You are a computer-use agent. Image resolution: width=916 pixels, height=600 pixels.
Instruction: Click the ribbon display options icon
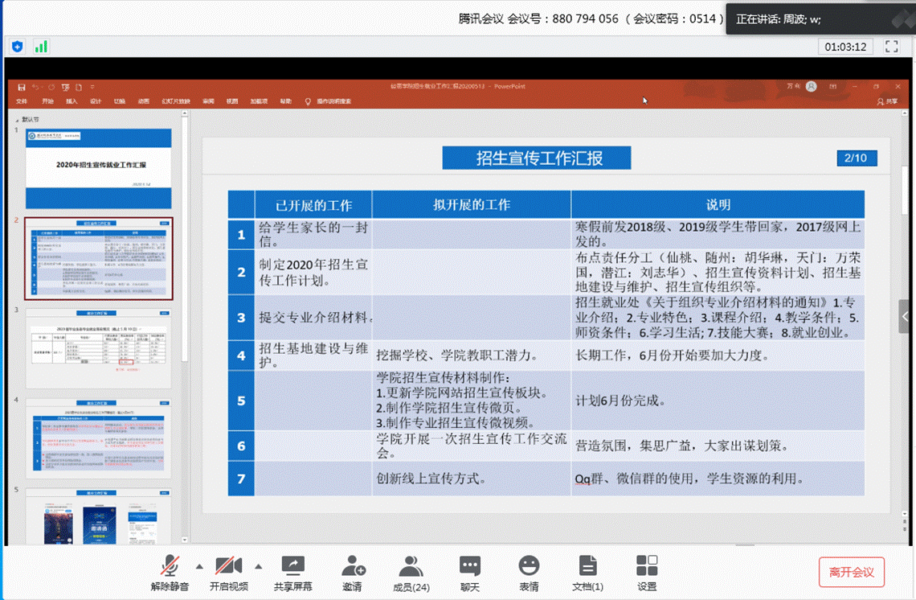click(x=833, y=86)
